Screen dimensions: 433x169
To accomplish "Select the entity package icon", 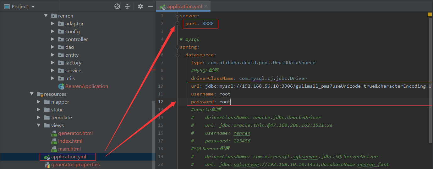I will [x=61, y=55].
